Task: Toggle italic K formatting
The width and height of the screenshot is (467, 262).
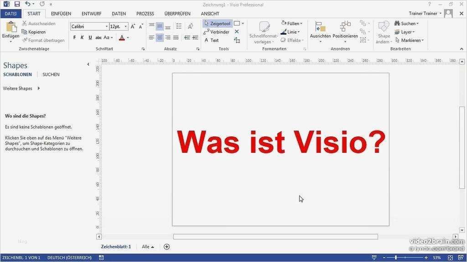Action: [x=82, y=38]
